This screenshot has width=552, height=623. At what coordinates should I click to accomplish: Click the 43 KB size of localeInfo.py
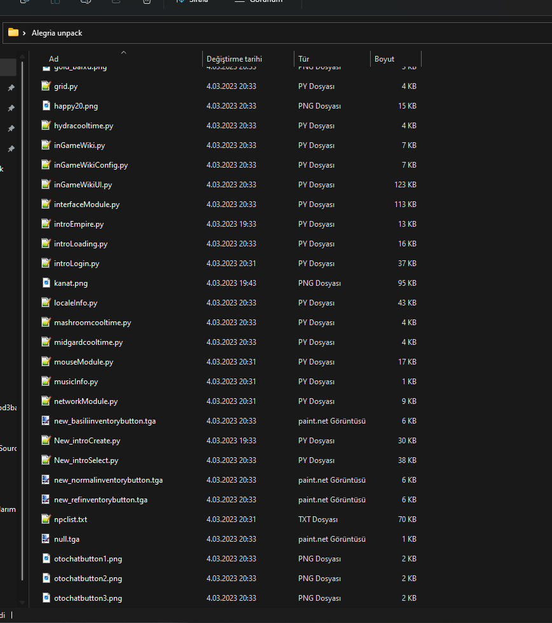(x=407, y=303)
